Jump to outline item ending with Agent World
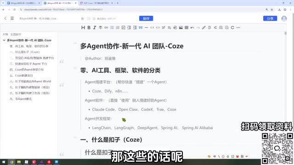Screen dimensions: 294x165 pyautogui.click(x=30, y=82)
